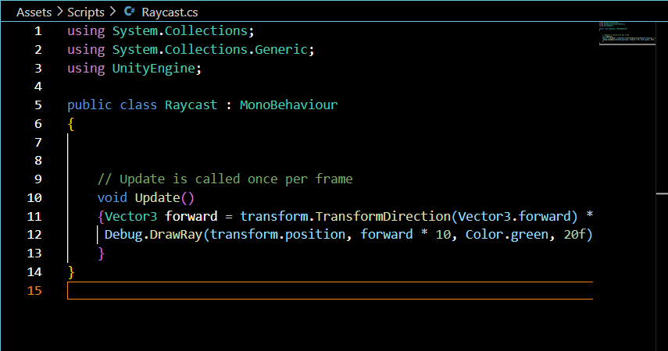
Task: Click the "Update is called once" comment
Action: 225,179
